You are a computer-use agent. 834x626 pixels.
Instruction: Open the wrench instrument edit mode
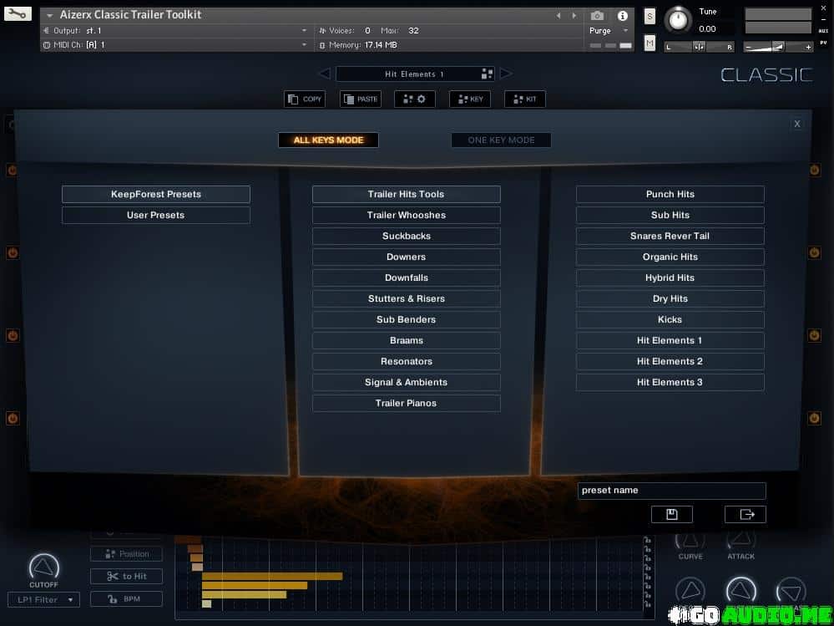pos(18,14)
